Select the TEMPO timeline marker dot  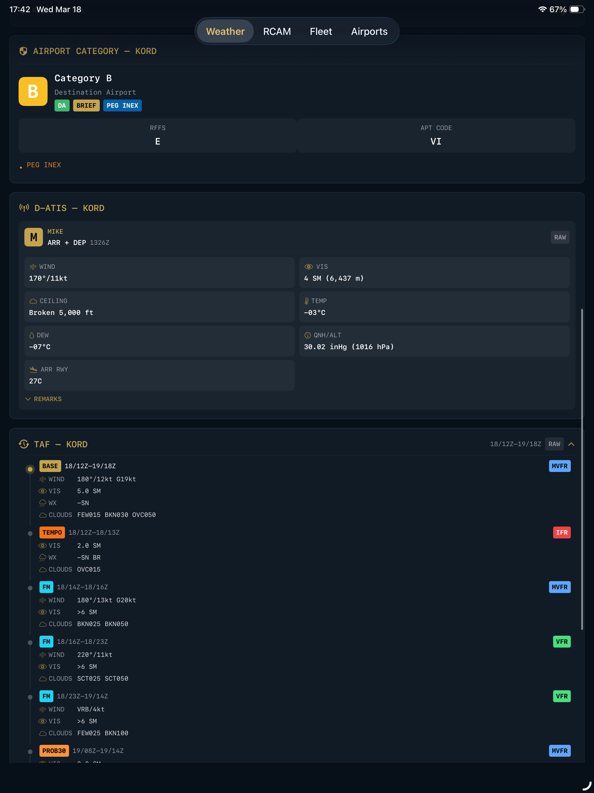30,534
